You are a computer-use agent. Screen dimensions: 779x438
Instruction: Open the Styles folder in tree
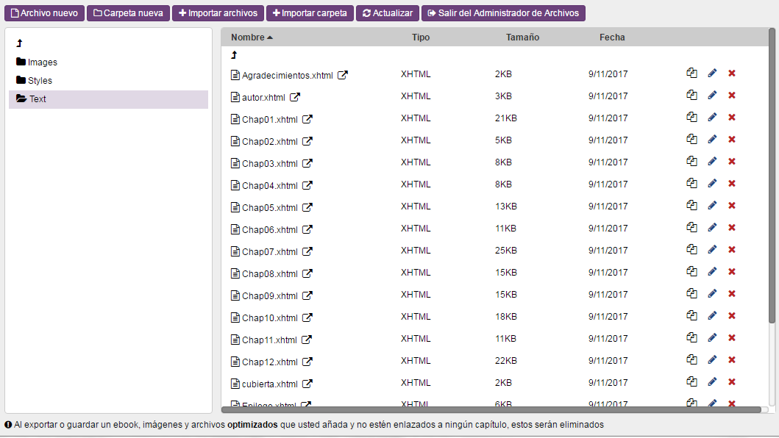click(x=35, y=80)
